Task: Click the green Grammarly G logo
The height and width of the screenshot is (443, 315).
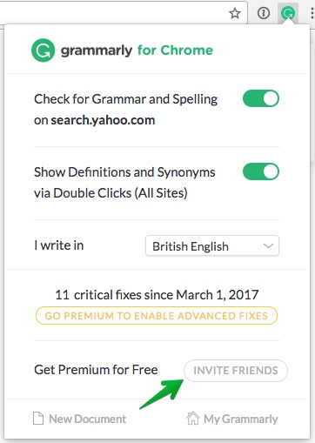Action: point(43,50)
